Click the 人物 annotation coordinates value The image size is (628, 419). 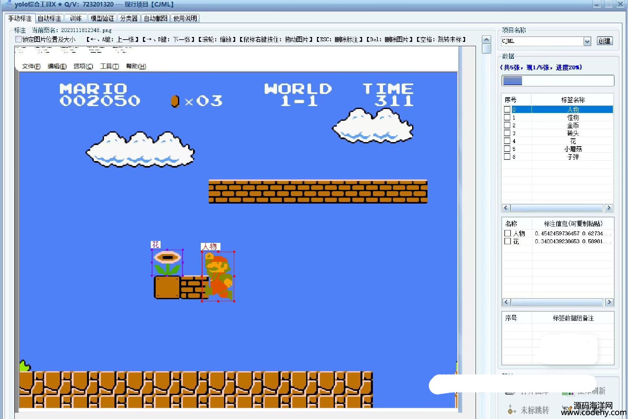pos(572,233)
